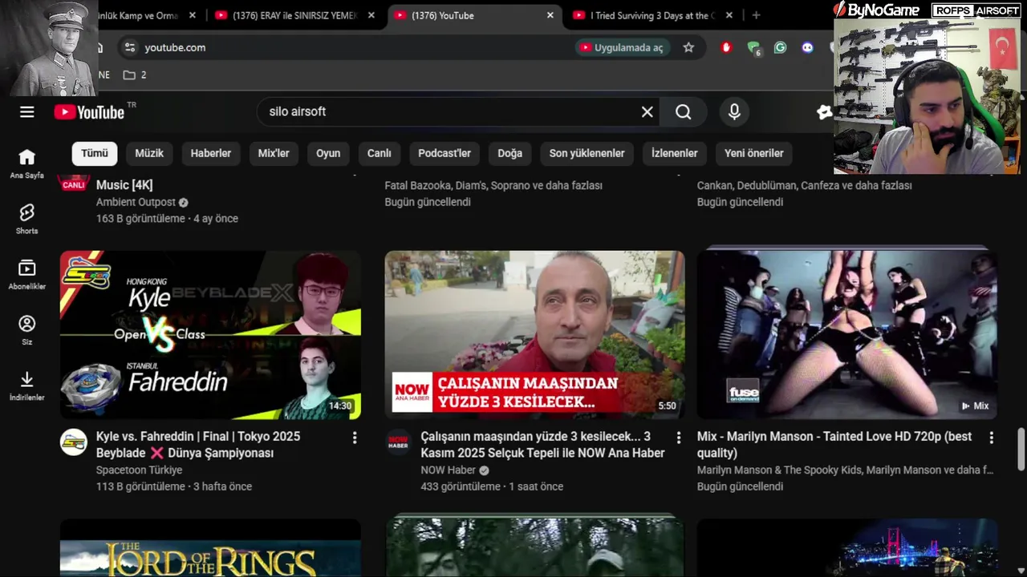
Task: Open Mix - Marilyn Manson Tainted Love title
Action: pos(834,445)
